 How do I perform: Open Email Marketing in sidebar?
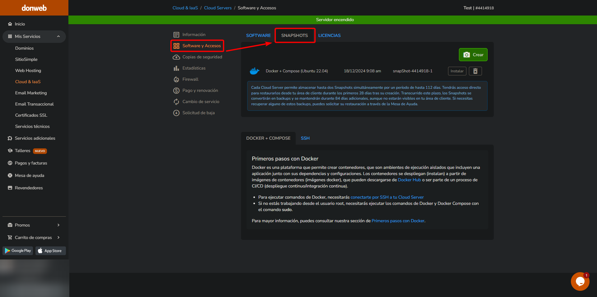31,93
